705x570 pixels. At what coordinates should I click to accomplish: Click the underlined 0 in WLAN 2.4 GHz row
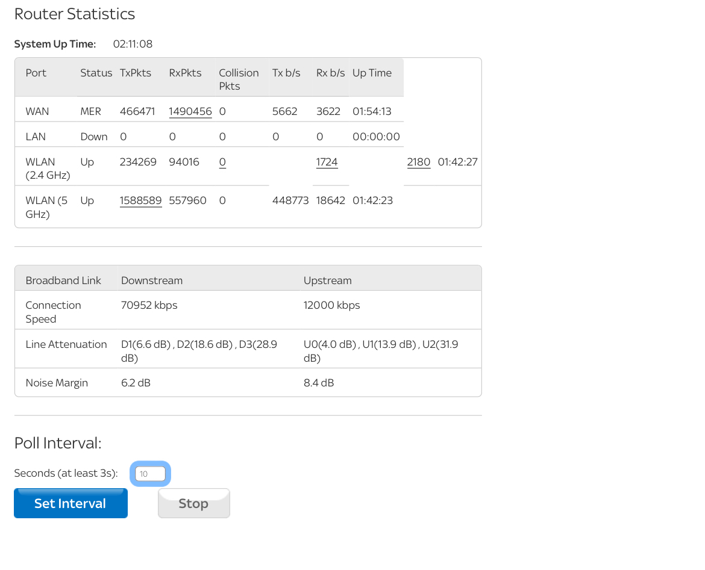[x=222, y=162]
